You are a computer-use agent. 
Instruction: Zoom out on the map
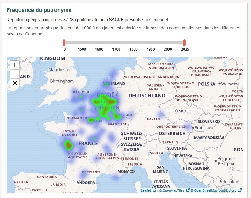pyautogui.click(x=14, y=74)
